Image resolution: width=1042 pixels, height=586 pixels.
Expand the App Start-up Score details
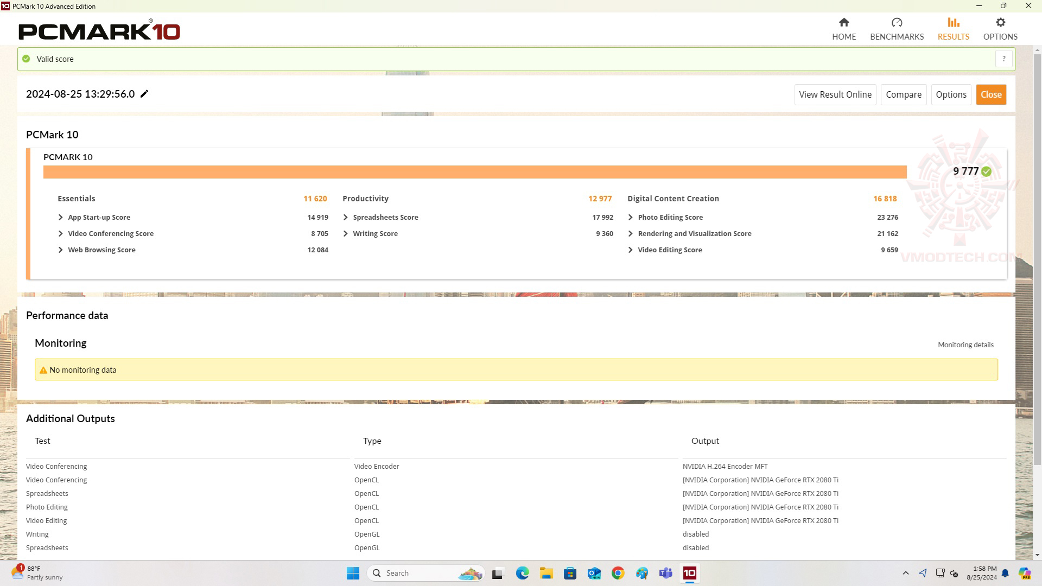tap(61, 217)
